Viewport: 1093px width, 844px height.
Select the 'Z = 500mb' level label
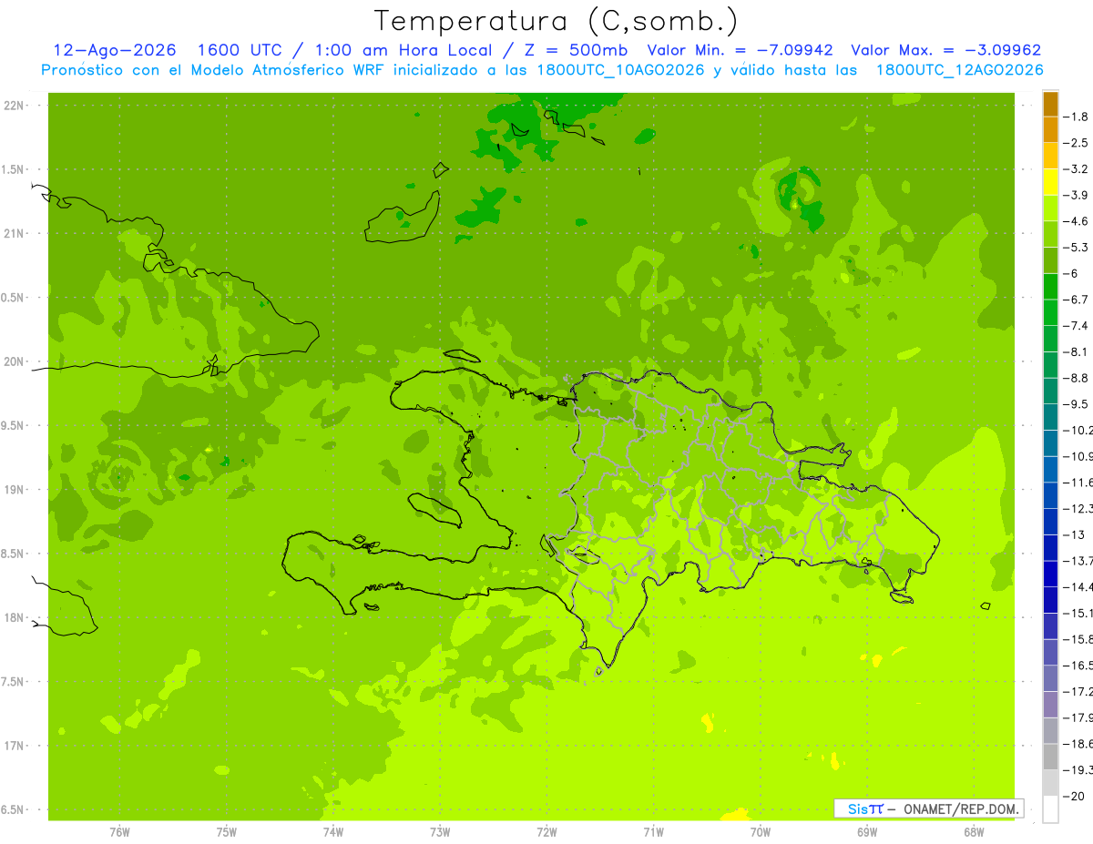click(574, 50)
